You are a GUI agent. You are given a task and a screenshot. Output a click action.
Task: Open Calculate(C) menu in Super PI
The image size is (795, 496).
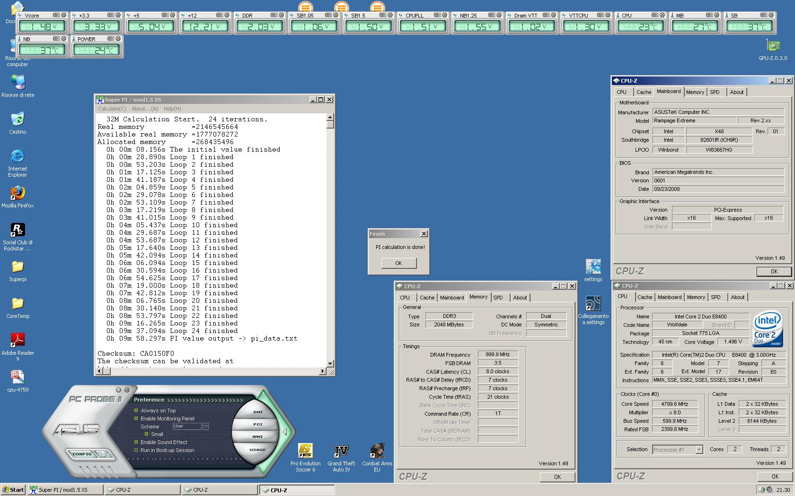coord(112,109)
